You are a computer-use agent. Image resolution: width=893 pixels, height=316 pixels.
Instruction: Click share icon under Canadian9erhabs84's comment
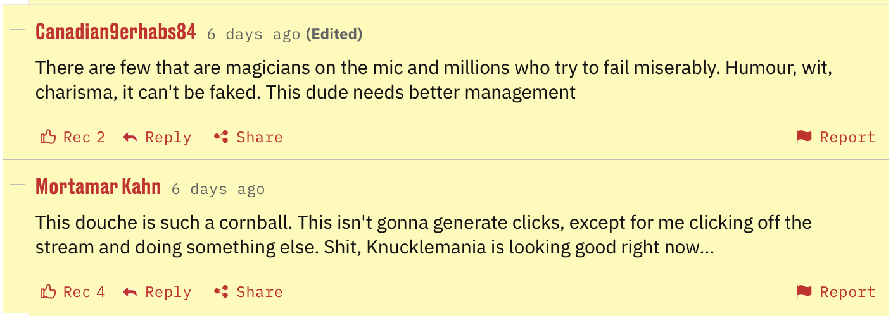[x=221, y=137]
